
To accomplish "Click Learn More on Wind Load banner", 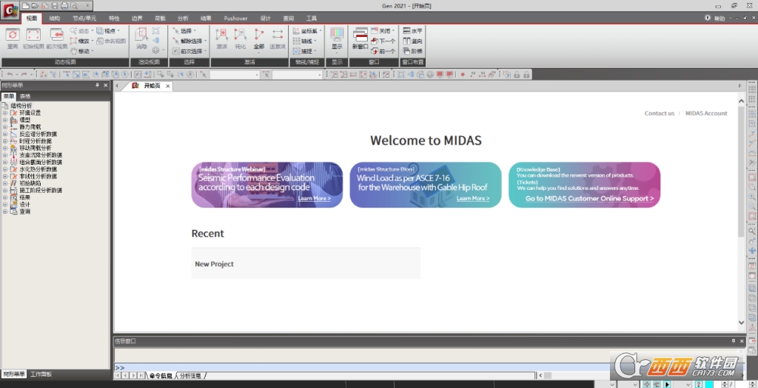I will (x=473, y=198).
